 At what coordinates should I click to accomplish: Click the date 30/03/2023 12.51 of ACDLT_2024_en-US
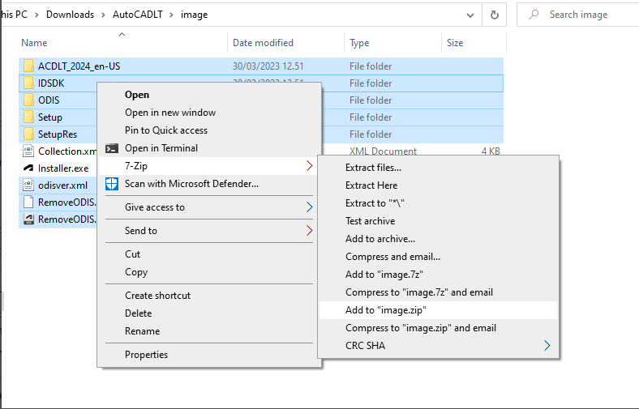(268, 66)
